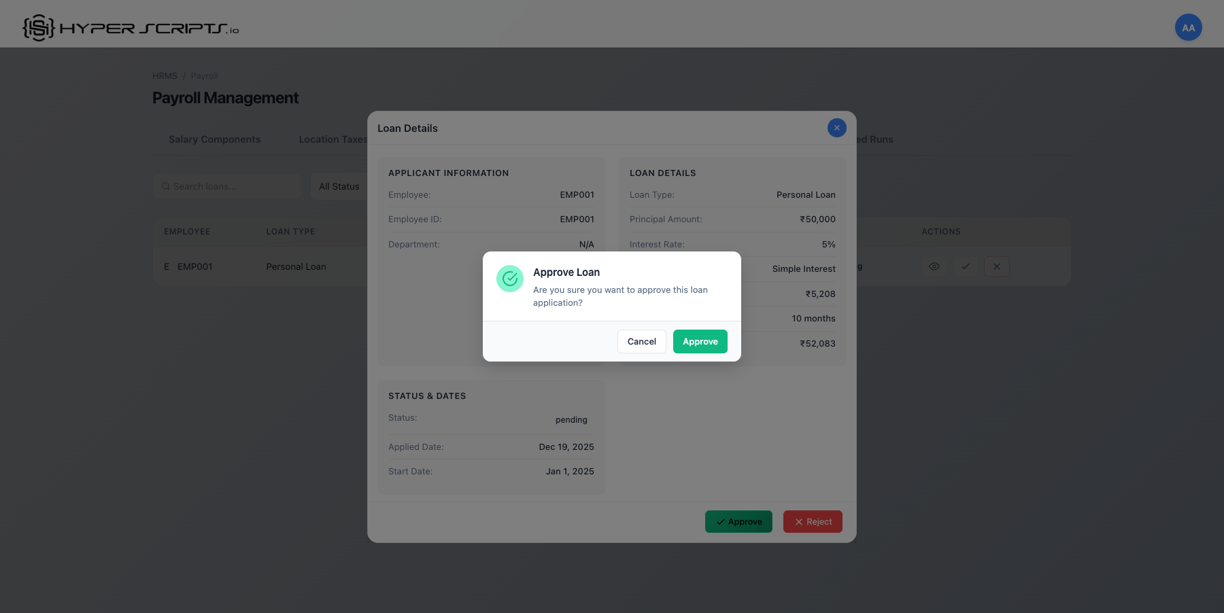Click the Payroll breadcrumb link
Image resolution: width=1224 pixels, height=613 pixels.
(x=204, y=76)
